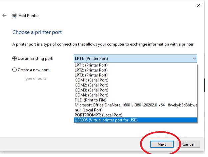Choose LPT1: (Printer Port) from the list
Viewport: 208px width, 157px height.
91,65
